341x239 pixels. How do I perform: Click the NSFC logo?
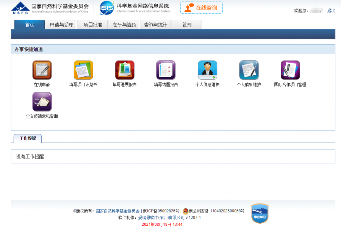[20, 8]
